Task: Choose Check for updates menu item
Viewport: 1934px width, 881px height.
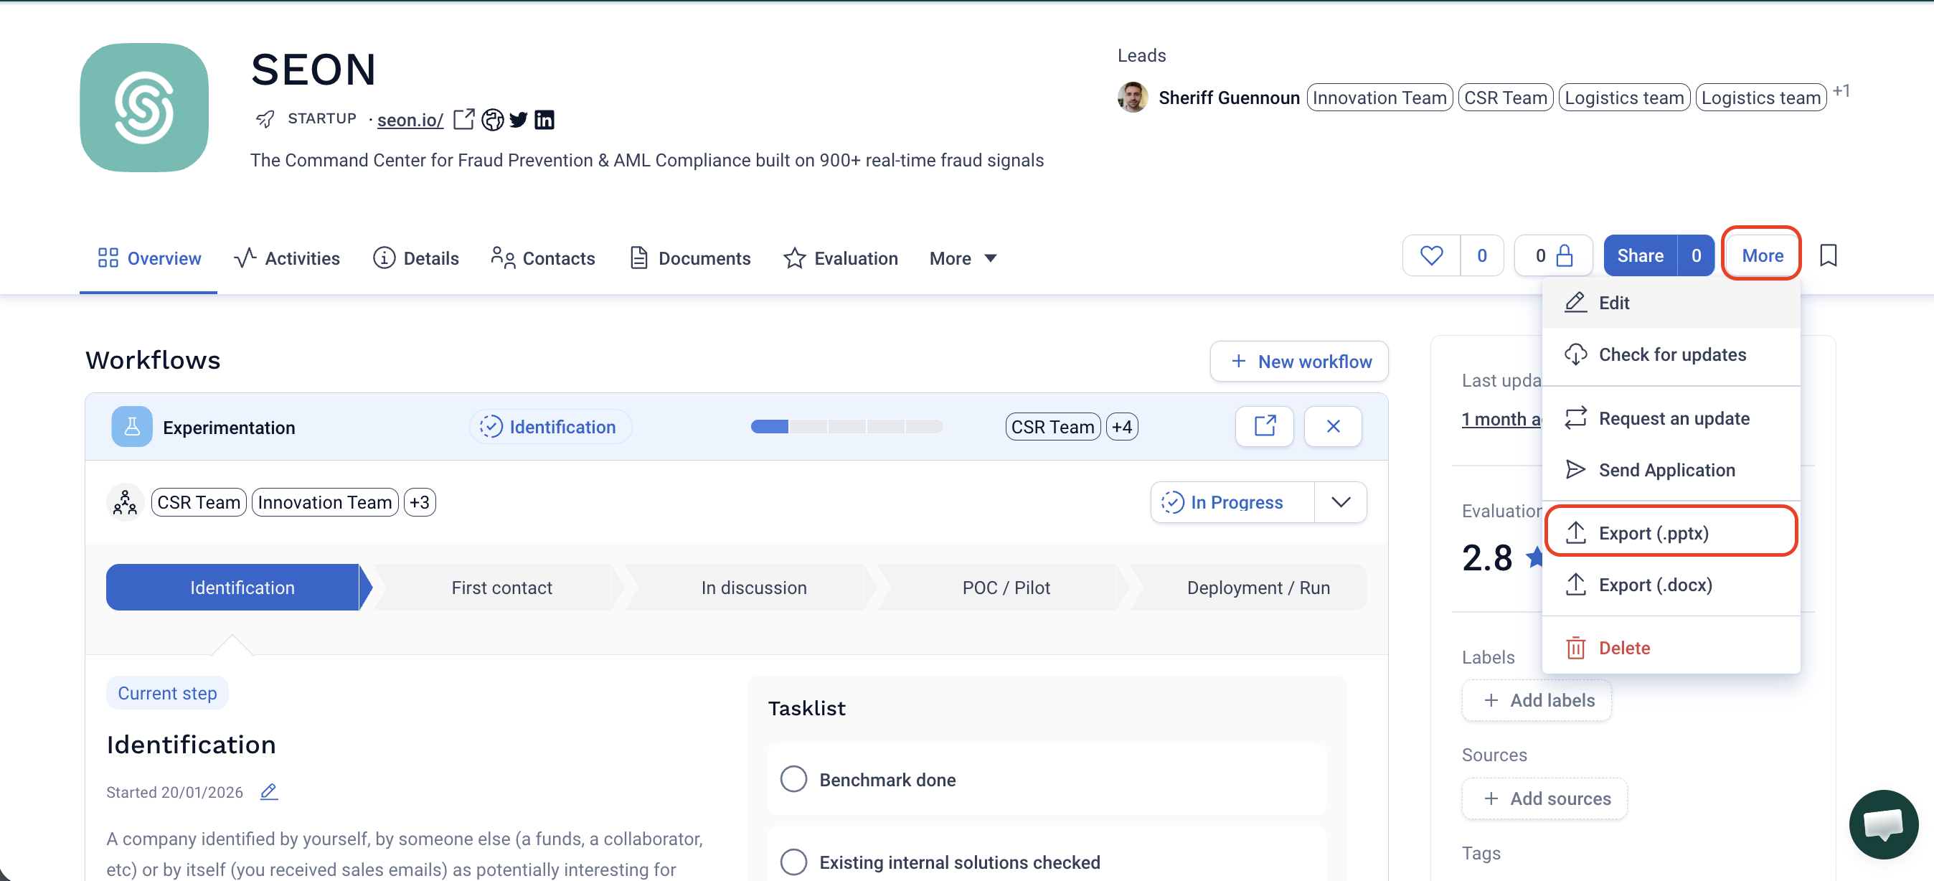Action: 1671,354
